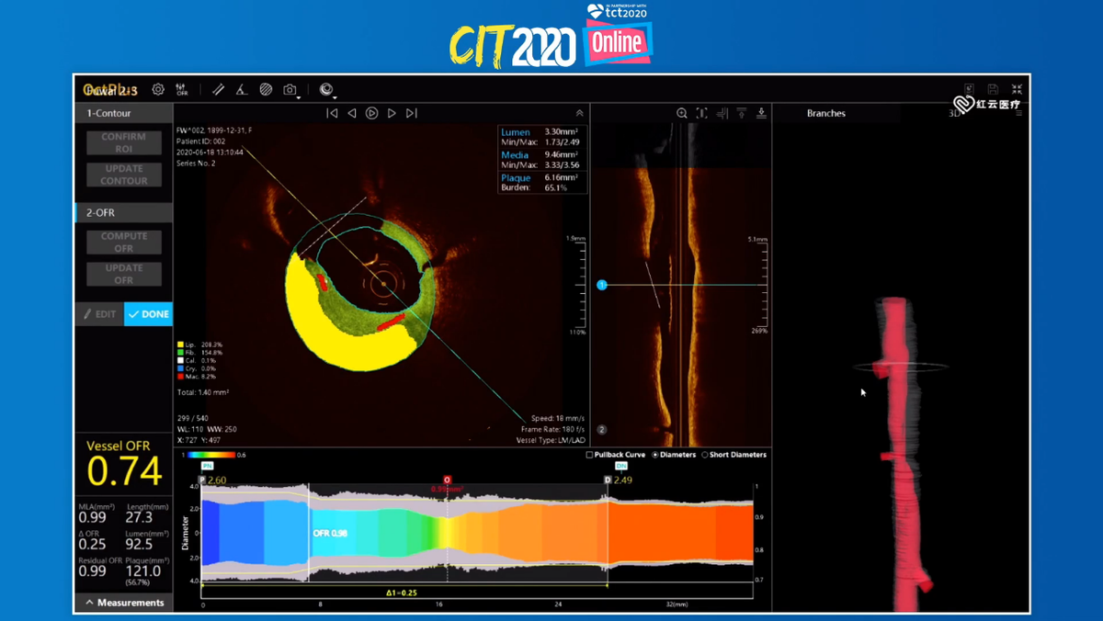Click the red O lesion marker
Screen dimensions: 1103x621
tap(448, 480)
